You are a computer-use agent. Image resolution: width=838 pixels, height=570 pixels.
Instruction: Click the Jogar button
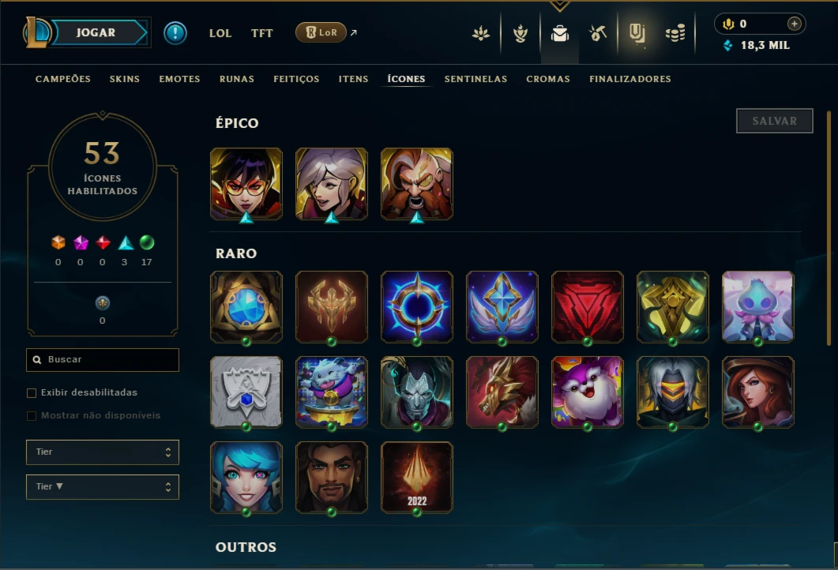coord(96,32)
